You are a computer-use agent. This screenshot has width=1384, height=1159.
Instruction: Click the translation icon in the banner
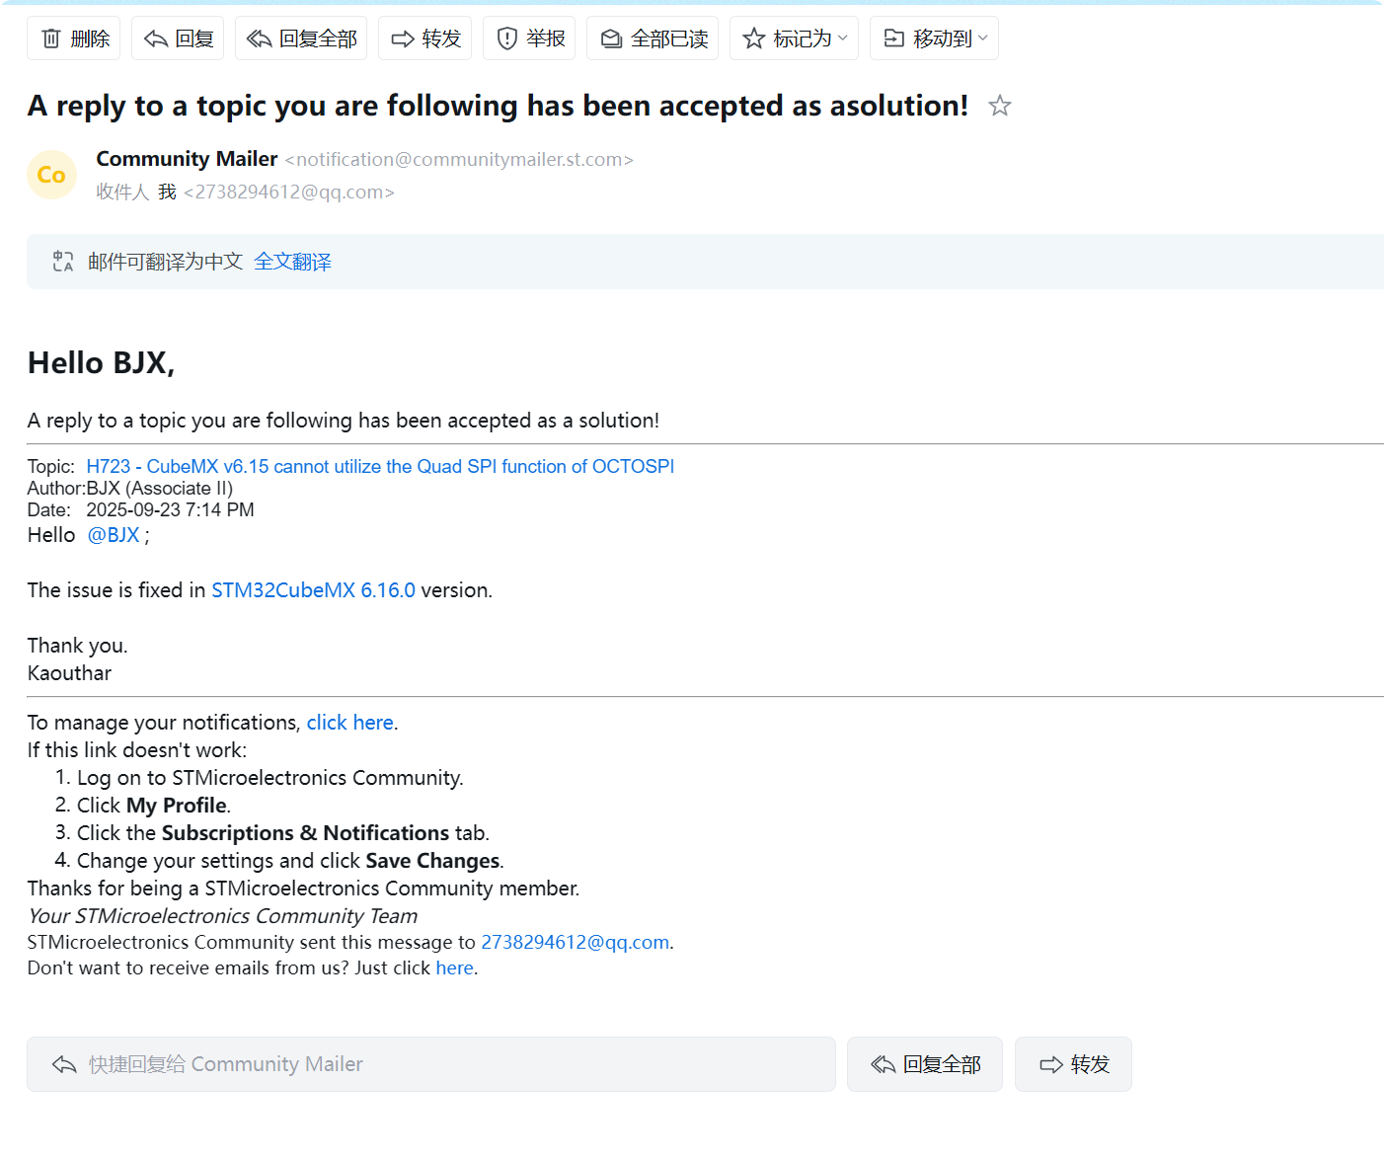(x=63, y=262)
